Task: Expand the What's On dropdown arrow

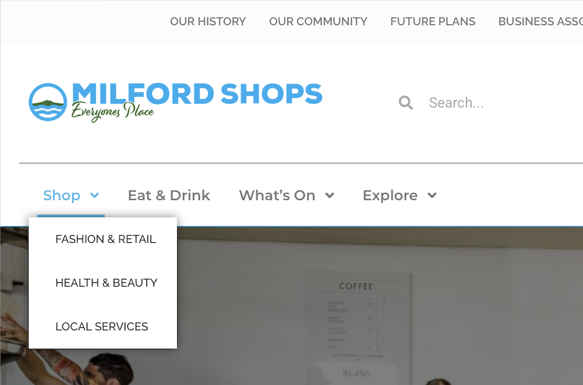Action: pyautogui.click(x=329, y=195)
